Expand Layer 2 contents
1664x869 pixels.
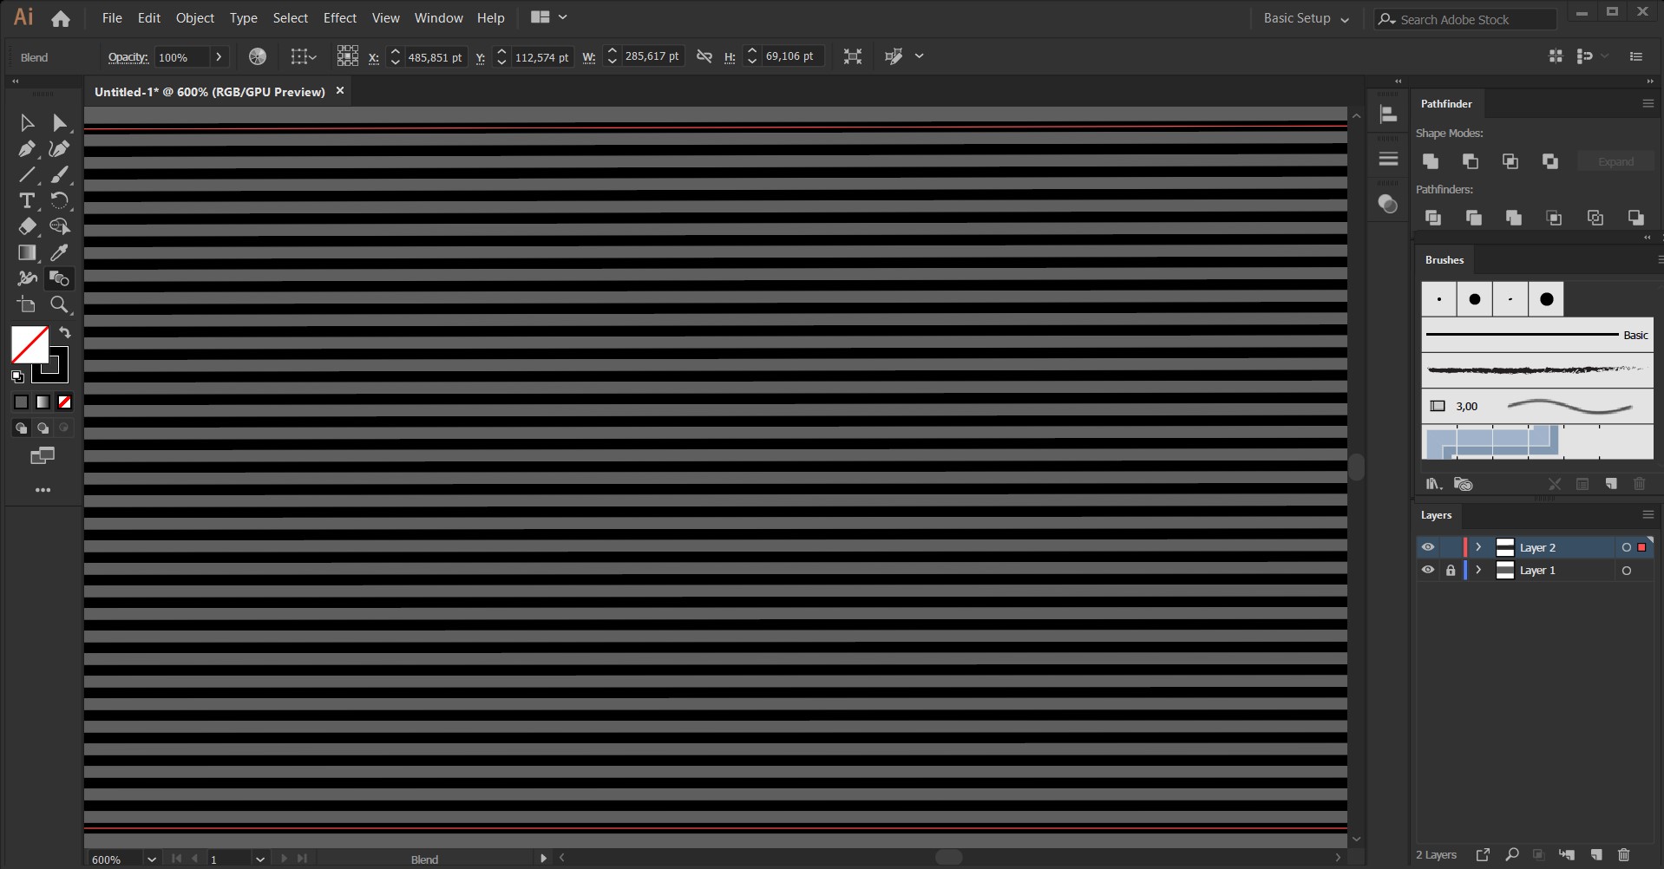tap(1479, 546)
